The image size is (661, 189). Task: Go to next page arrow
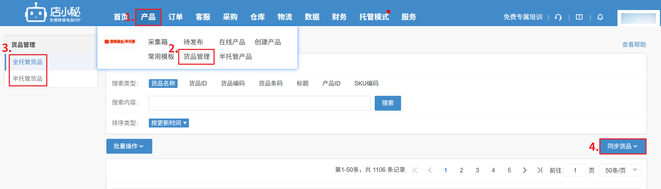coord(525,170)
